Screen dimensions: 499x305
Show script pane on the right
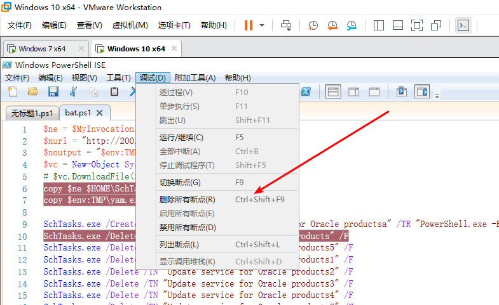pyautogui.click(x=353, y=92)
